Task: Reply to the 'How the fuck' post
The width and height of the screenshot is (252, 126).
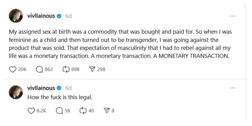Action: coord(59,111)
